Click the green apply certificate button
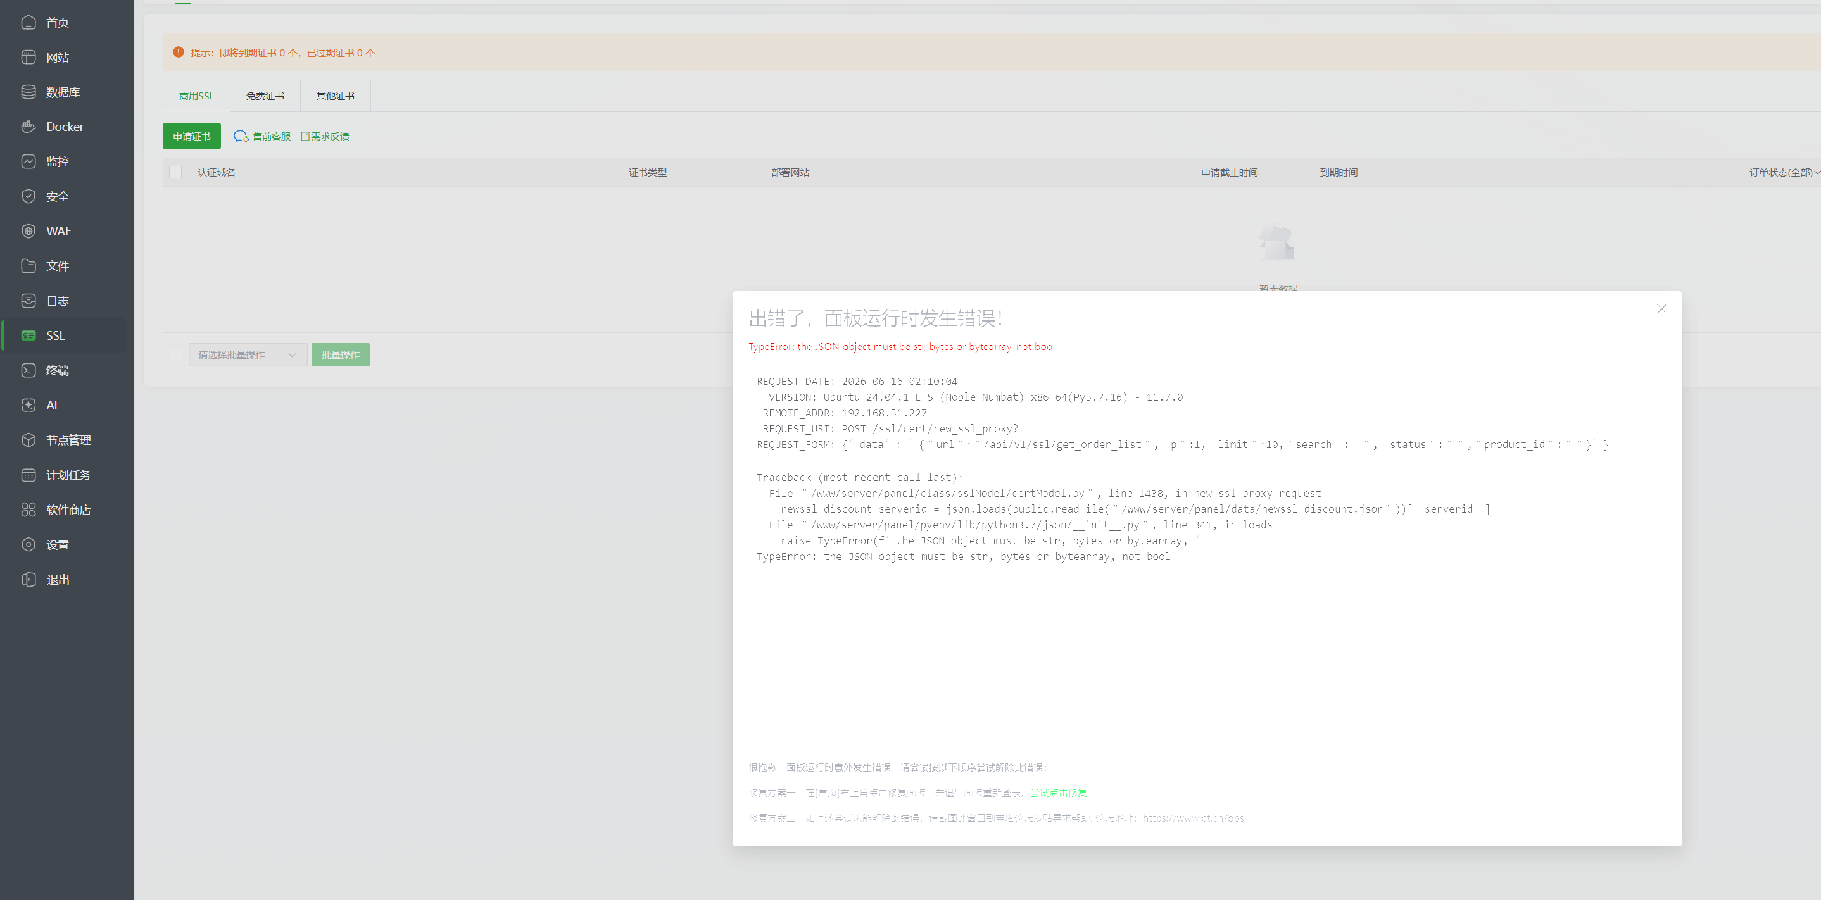Image resolution: width=1821 pixels, height=900 pixels. coord(192,136)
